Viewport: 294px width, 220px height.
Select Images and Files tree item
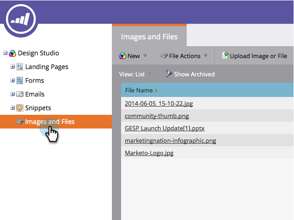56,122
